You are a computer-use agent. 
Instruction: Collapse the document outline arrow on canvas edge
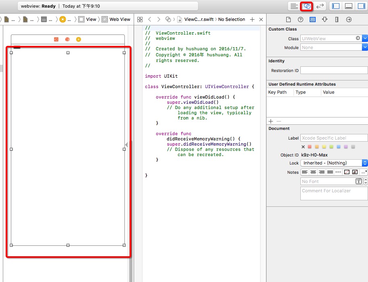click(x=126, y=145)
